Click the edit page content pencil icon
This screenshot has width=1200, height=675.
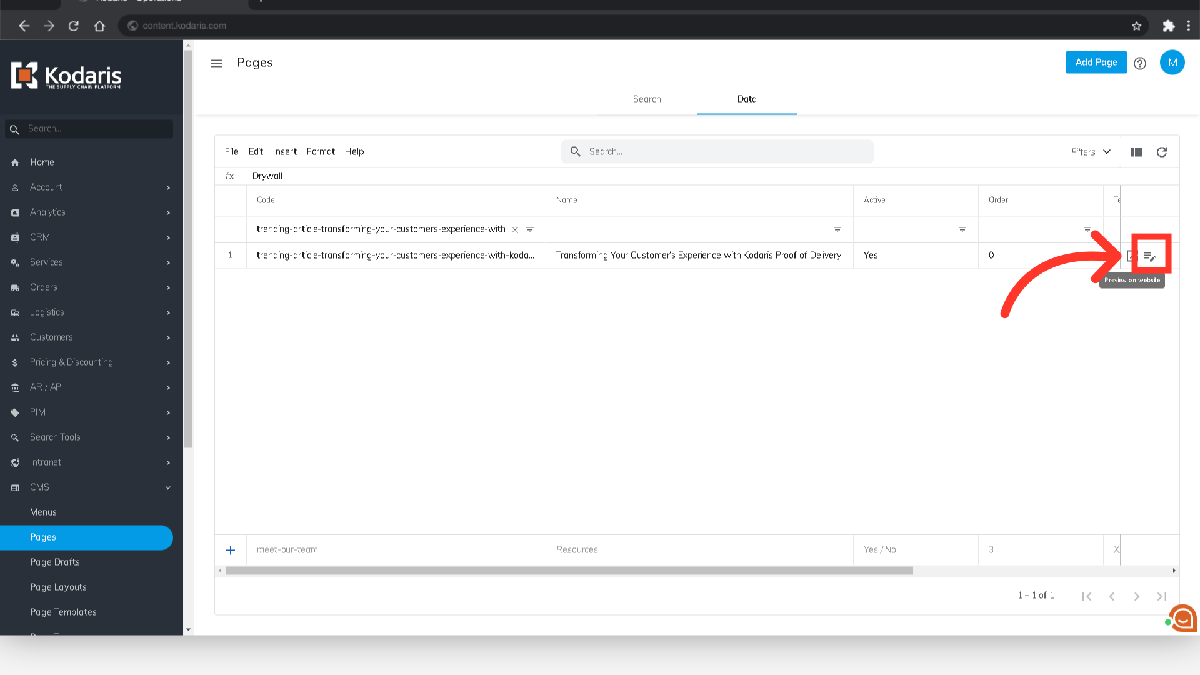[x=1150, y=256]
